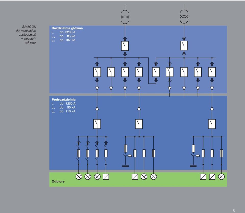This screenshot has height=213, width=245.
Task: Click the left transformer symbol at top
Action: point(125,17)
